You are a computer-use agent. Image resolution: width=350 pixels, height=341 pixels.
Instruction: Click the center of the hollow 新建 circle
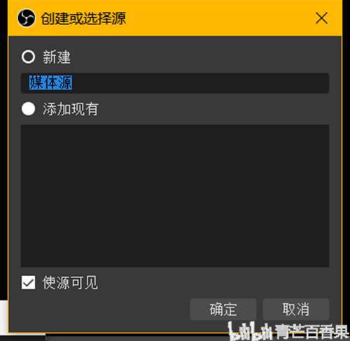(x=28, y=57)
